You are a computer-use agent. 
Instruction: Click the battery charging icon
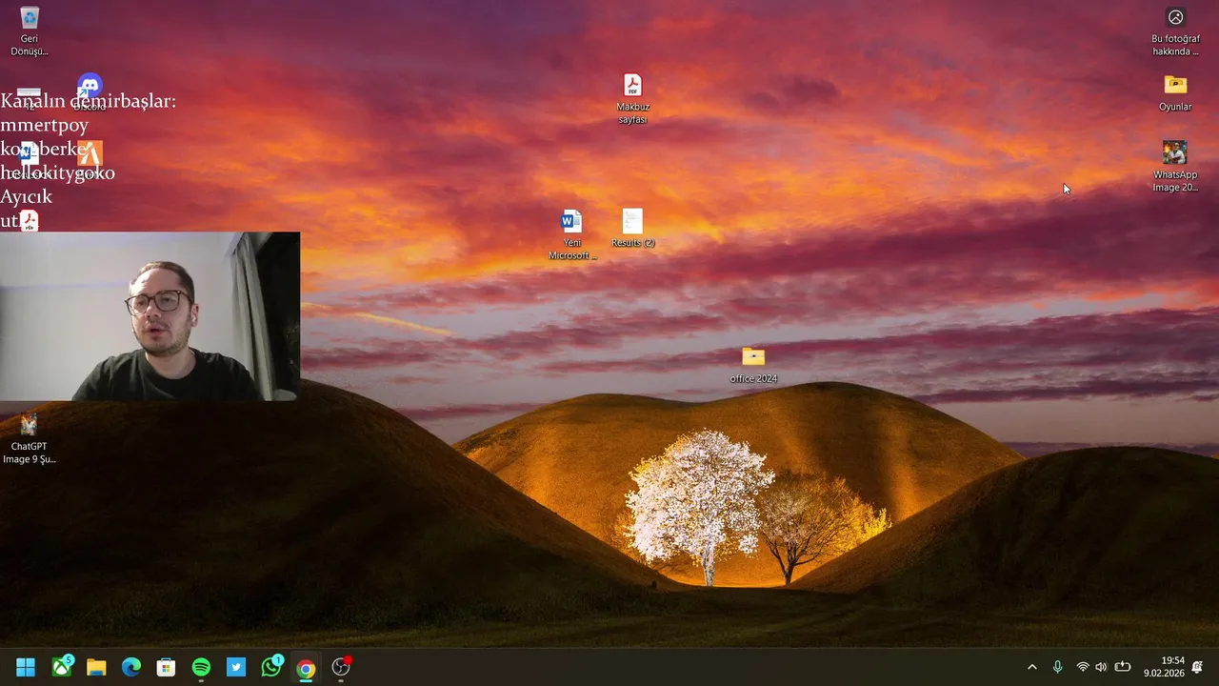[x=1123, y=668]
